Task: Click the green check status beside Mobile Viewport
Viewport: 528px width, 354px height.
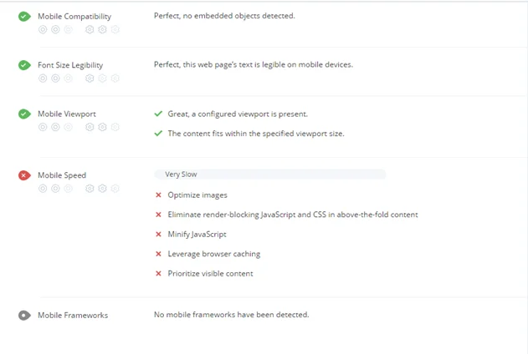Action: [x=24, y=114]
